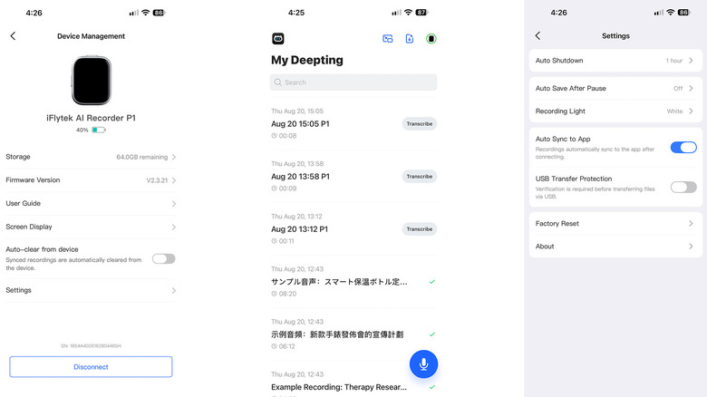Viewport: 707px width, 397px height.
Task: Start recording with blue microphone button
Action: pos(423,364)
